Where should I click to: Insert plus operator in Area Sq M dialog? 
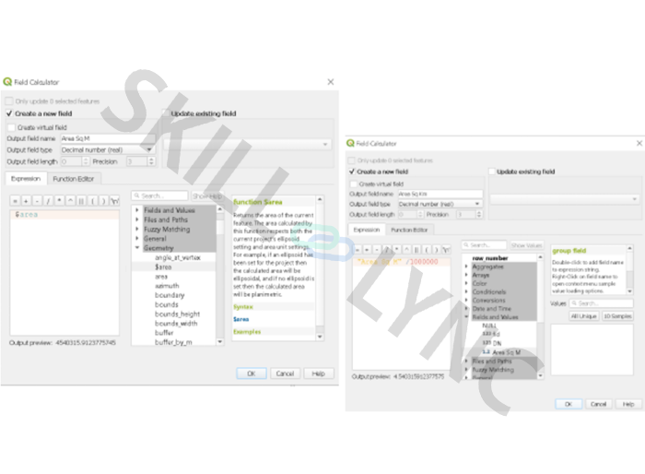coord(26,201)
